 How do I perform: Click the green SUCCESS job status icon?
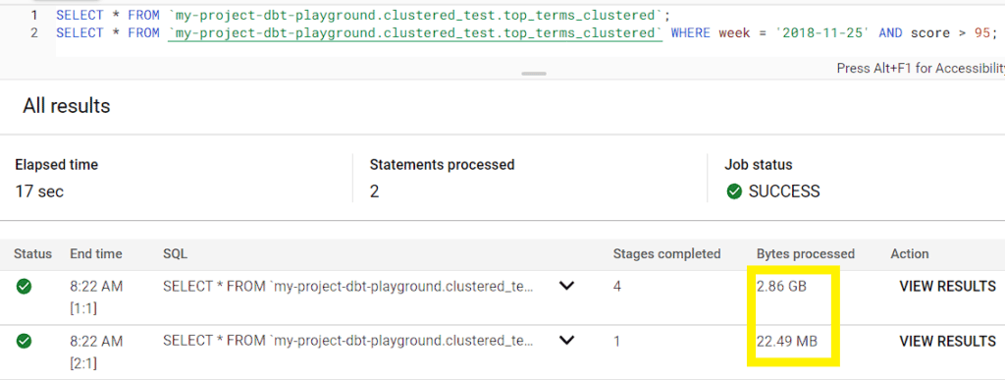(x=734, y=190)
